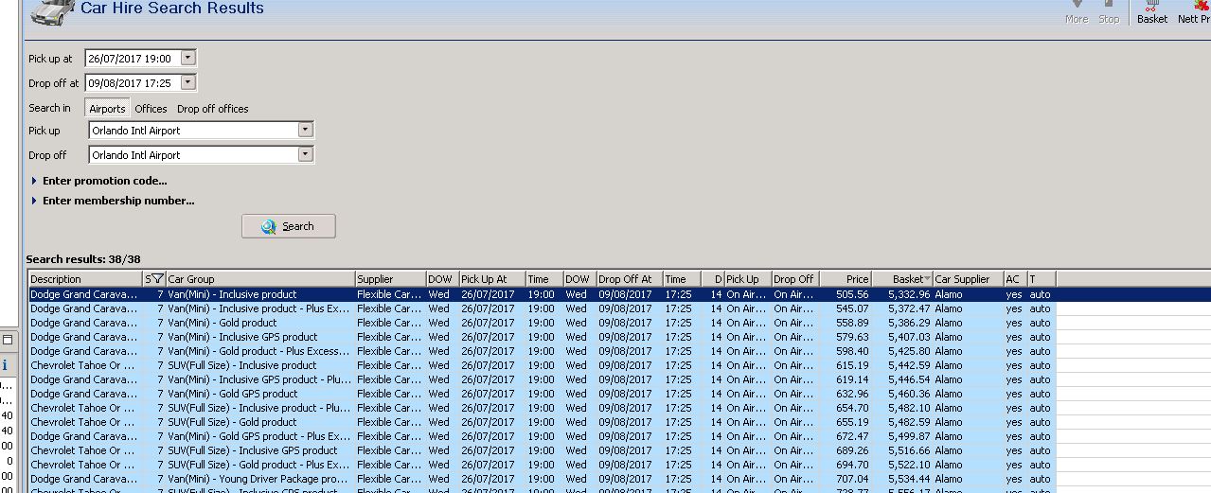This screenshot has height=493, width=1211.
Task: Click the More toolbar icon
Action: pyautogui.click(x=1077, y=11)
